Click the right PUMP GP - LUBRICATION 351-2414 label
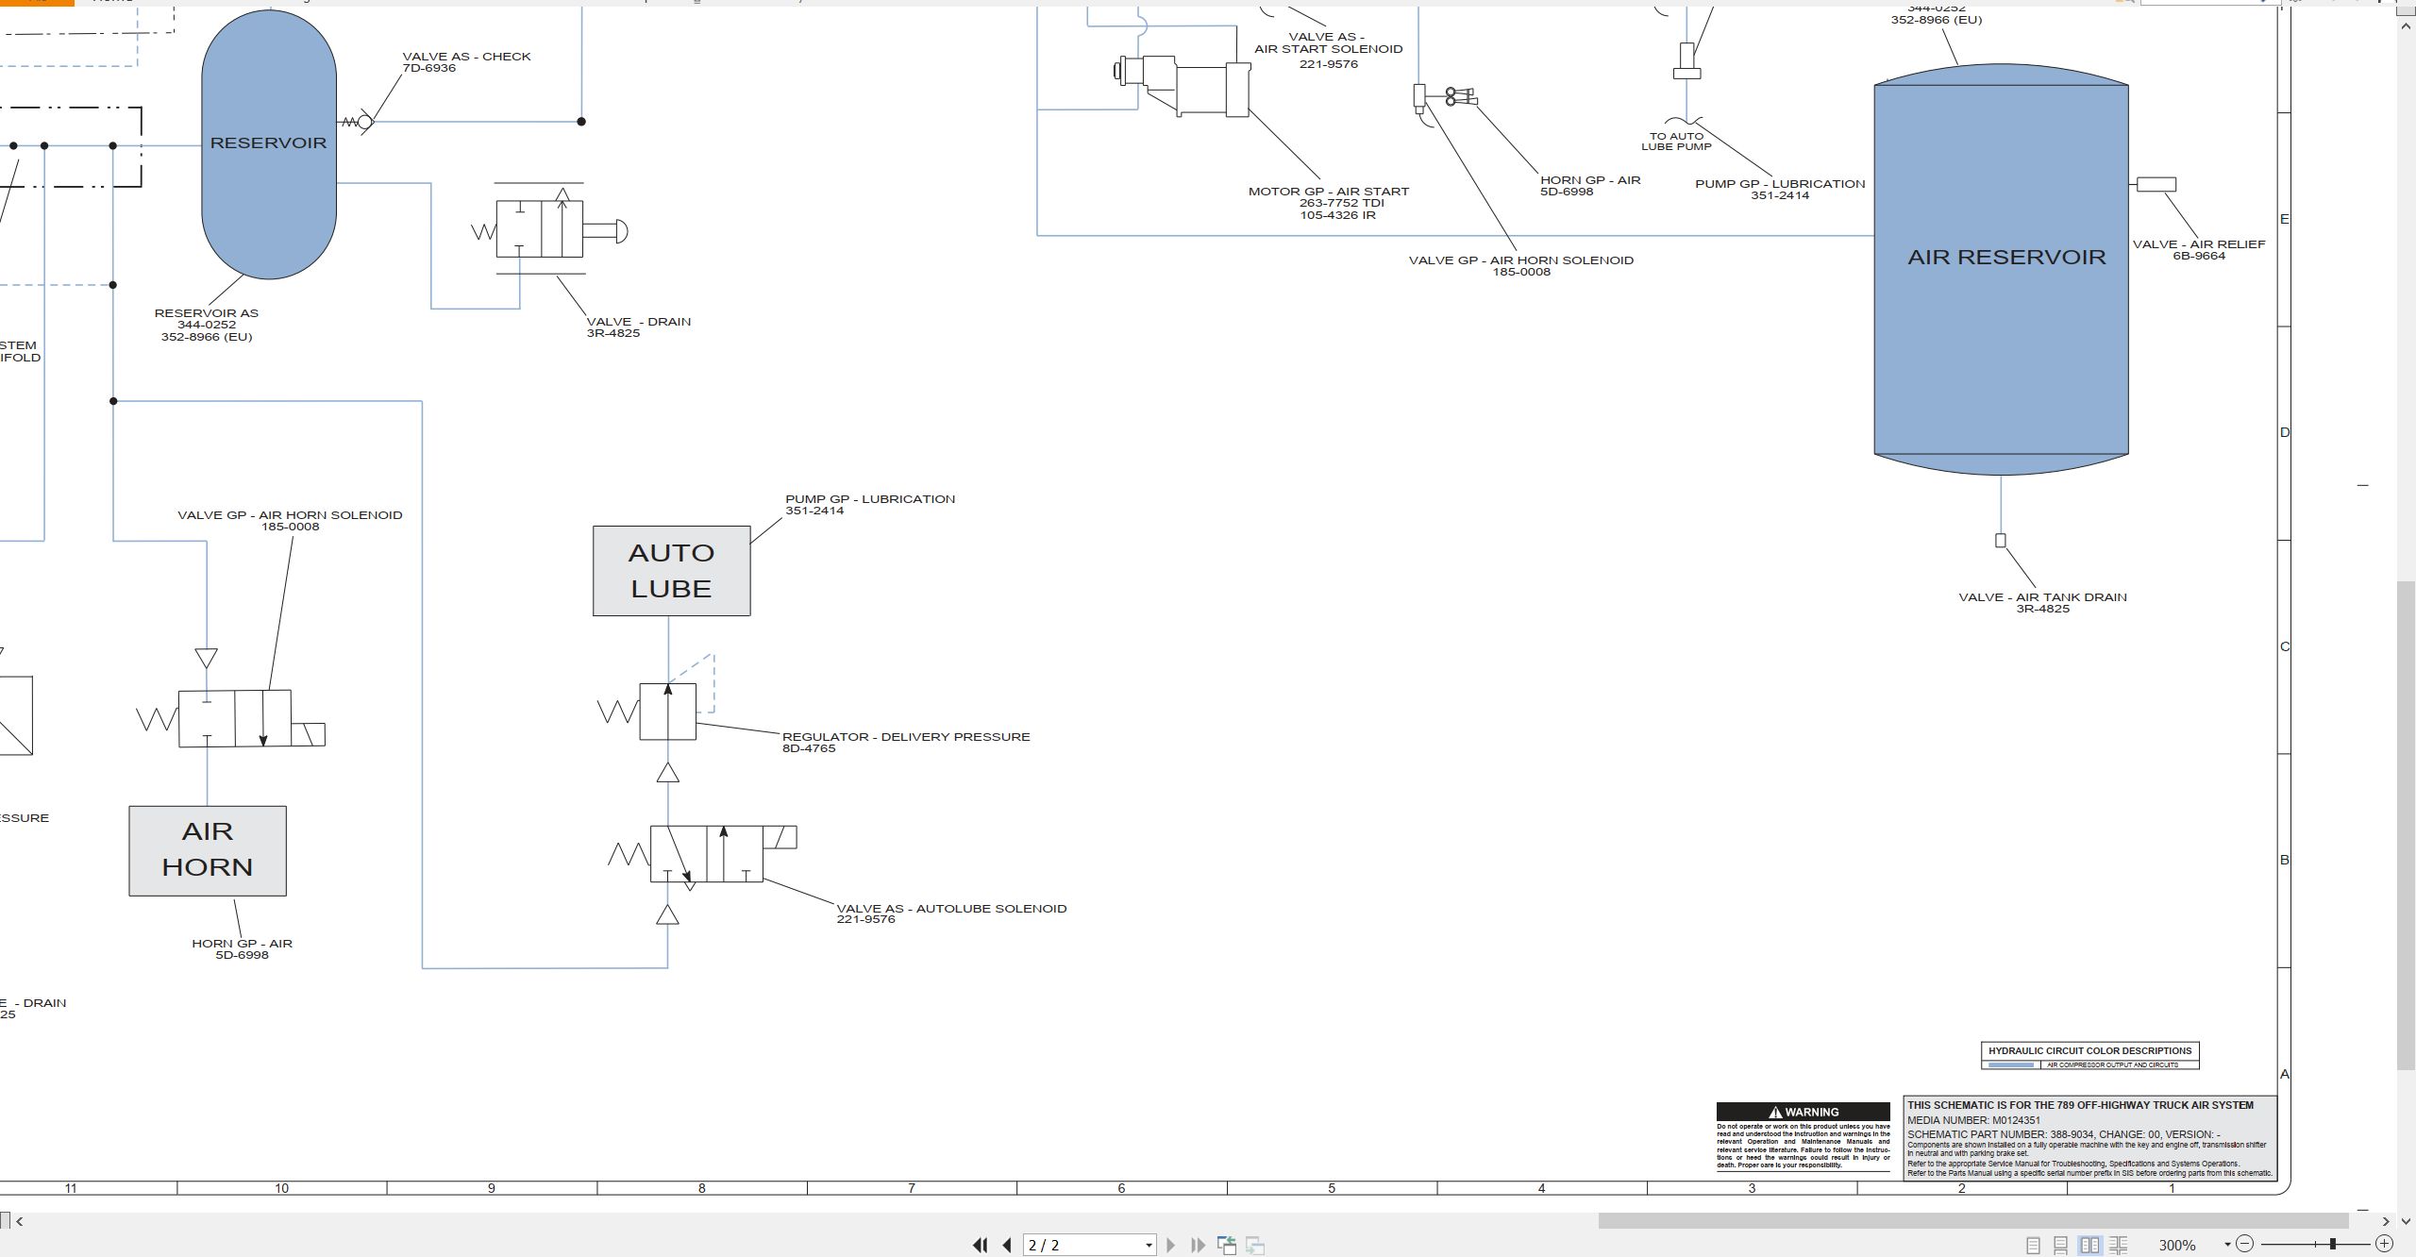The height and width of the screenshot is (1257, 2416). (x=1780, y=189)
